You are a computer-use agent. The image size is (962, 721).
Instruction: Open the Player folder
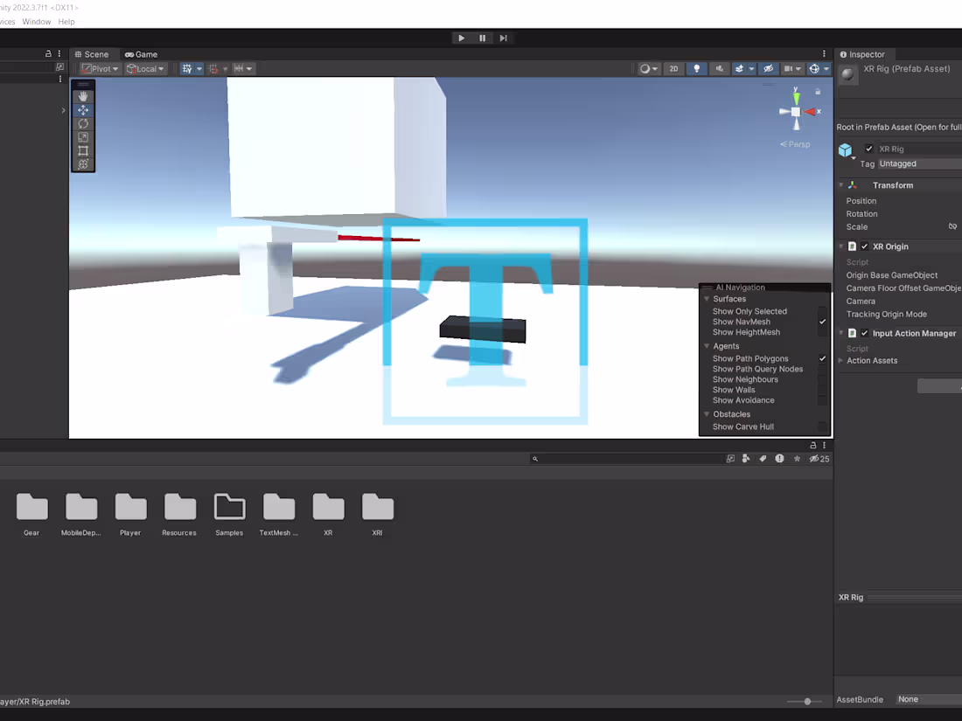(x=130, y=515)
